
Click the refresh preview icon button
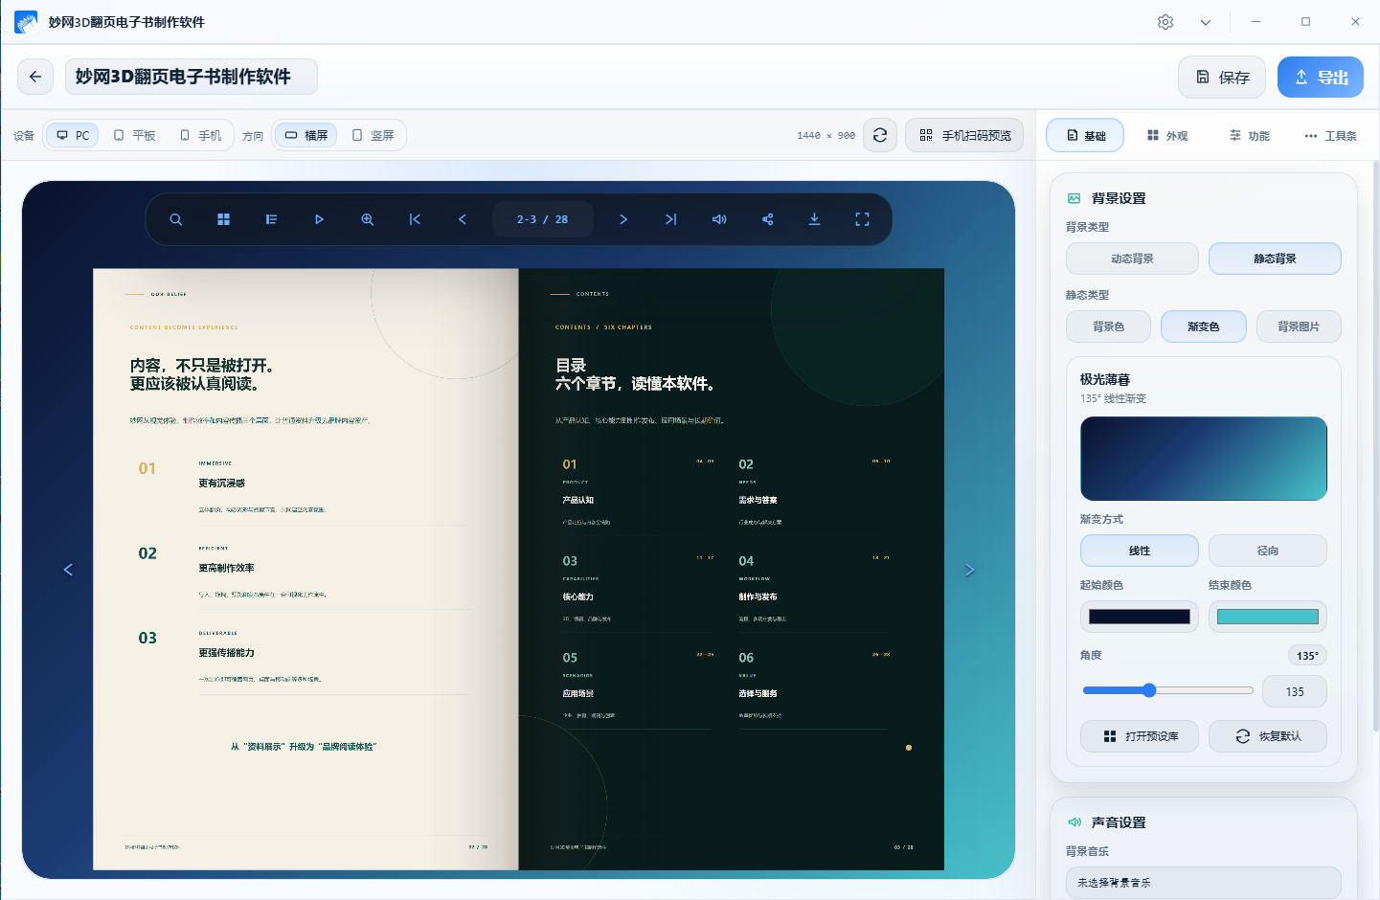[880, 135]
